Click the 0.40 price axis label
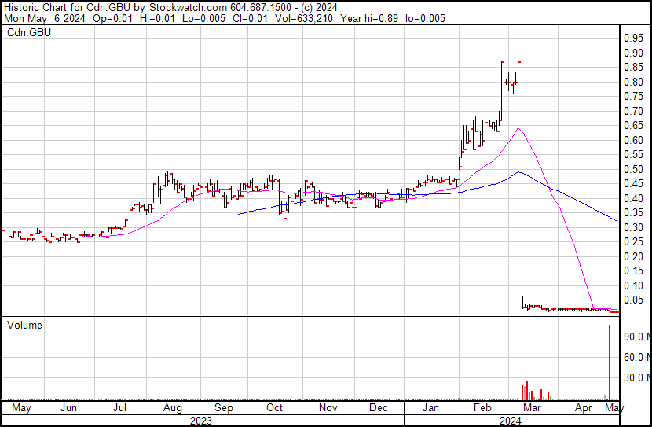This screenshot has height=427, width=652. click(633, 198)
